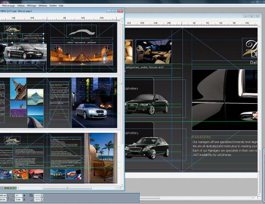Click the first 'Upholstery' text label above Audi
265x204 pixels.
click(x=131, y=88)
